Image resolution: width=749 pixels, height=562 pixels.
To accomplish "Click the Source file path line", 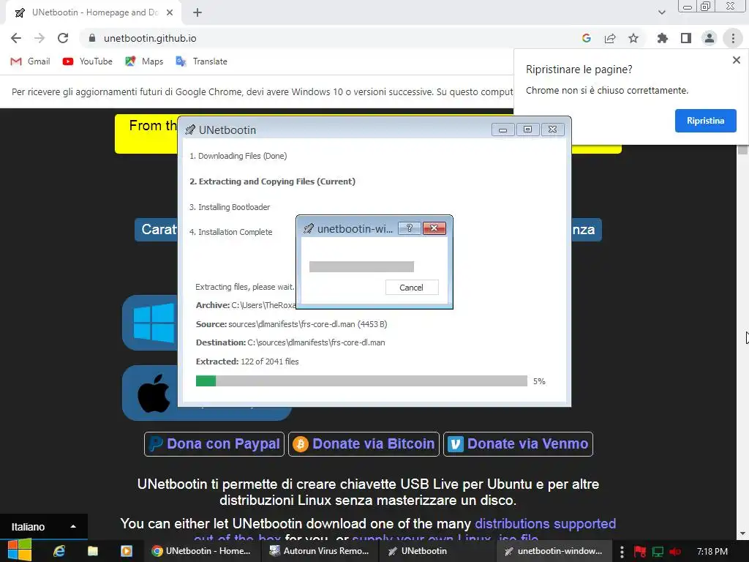I will click(291, 324).
